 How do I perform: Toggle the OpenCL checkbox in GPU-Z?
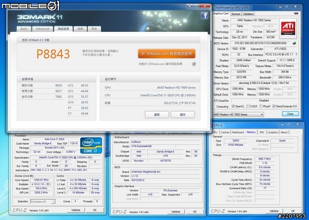(233, 106)
